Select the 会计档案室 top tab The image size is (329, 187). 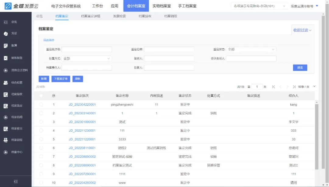coord(136,6)
